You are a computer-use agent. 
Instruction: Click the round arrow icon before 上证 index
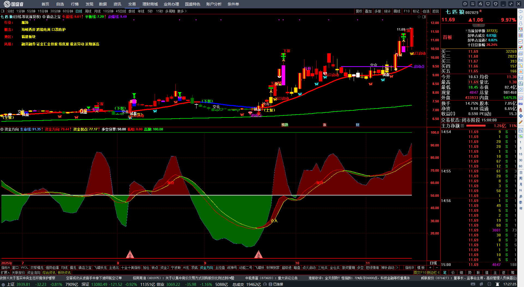(x=3, y=284)
